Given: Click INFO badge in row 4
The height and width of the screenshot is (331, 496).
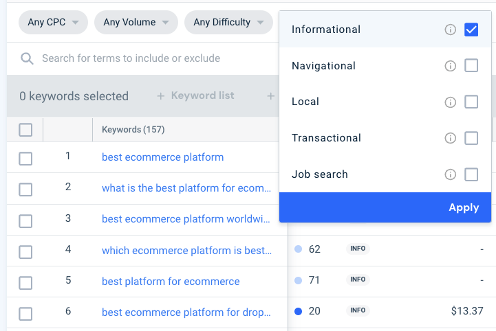Looking at the screenshot, I should pyautogui.click(x=358, y=249).
